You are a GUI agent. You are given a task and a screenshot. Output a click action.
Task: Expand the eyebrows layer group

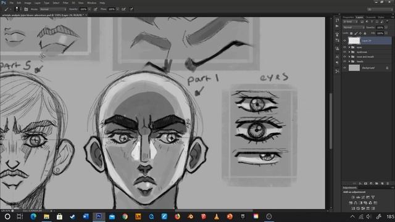[349, 52]
